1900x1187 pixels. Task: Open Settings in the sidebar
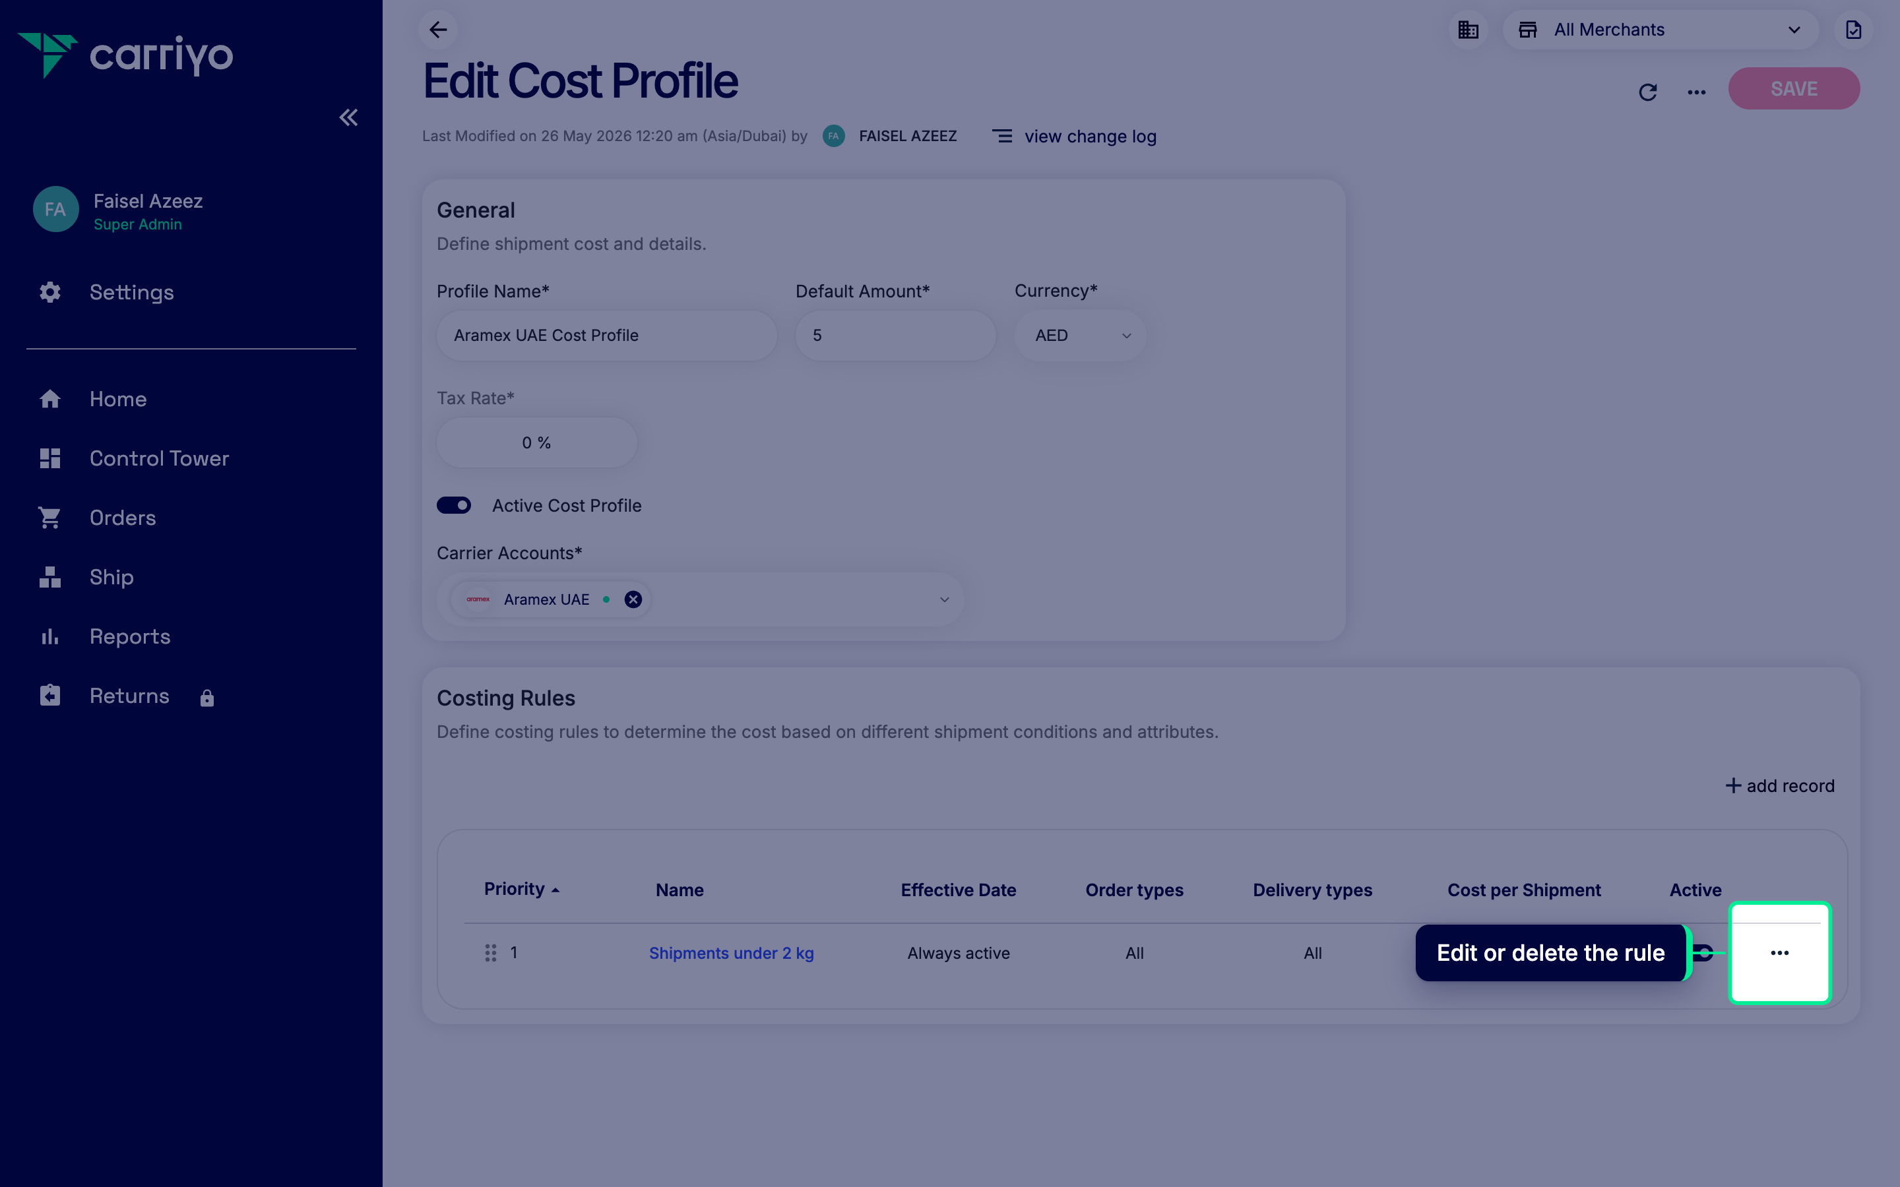(131, 292)
